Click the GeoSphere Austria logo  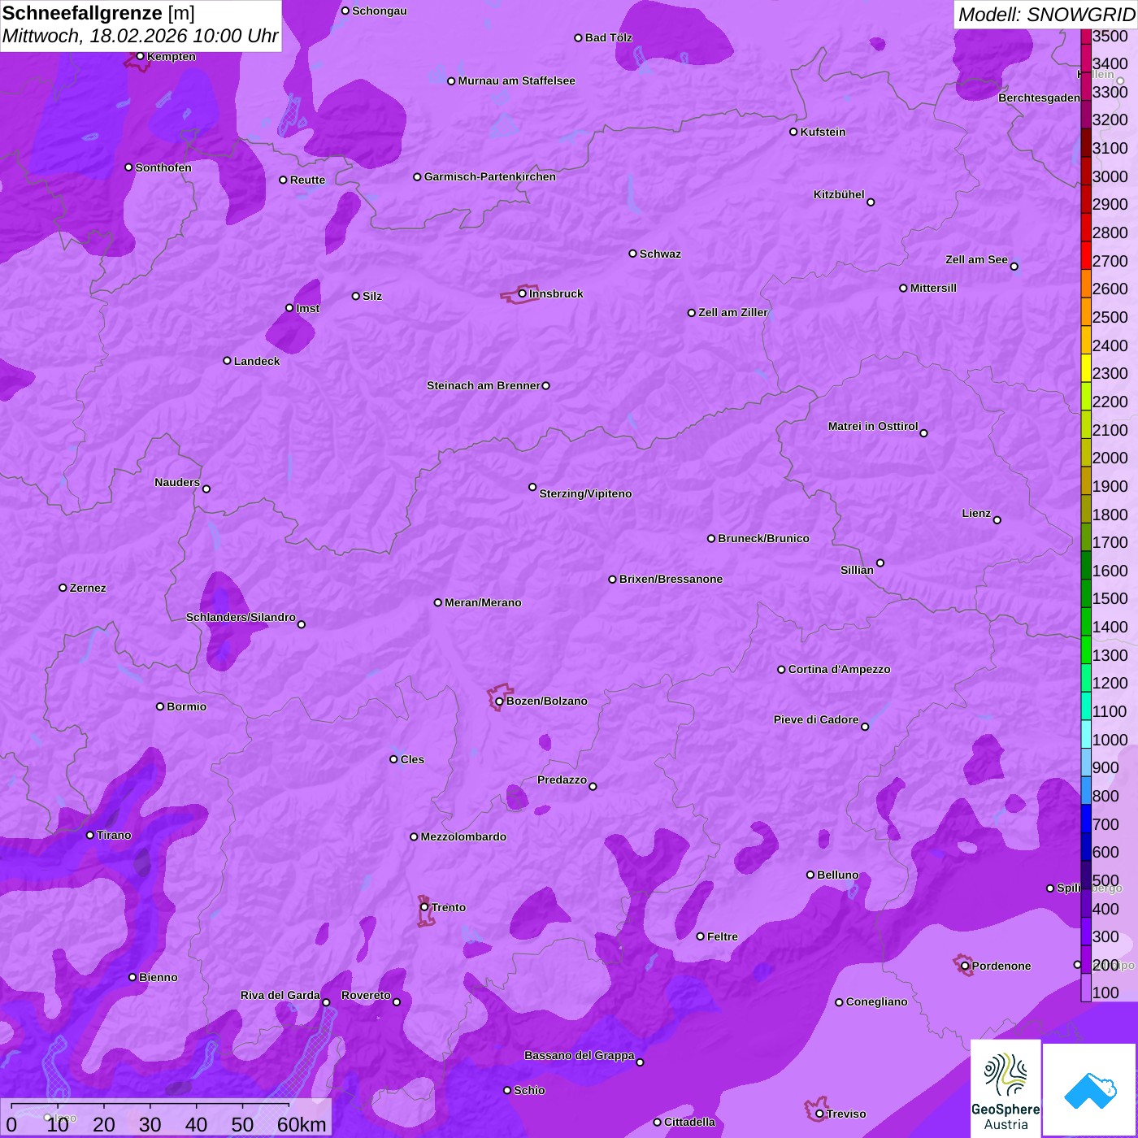pos(1006,1088)
